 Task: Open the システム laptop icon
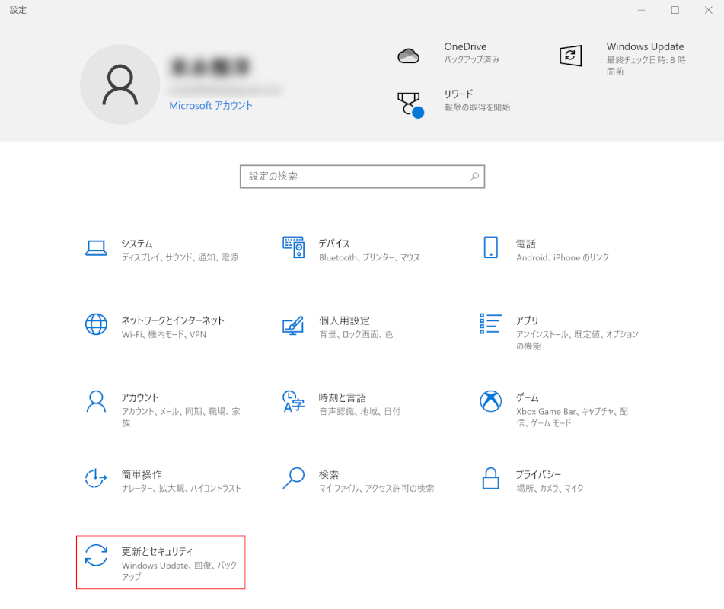tap(96, 248)
